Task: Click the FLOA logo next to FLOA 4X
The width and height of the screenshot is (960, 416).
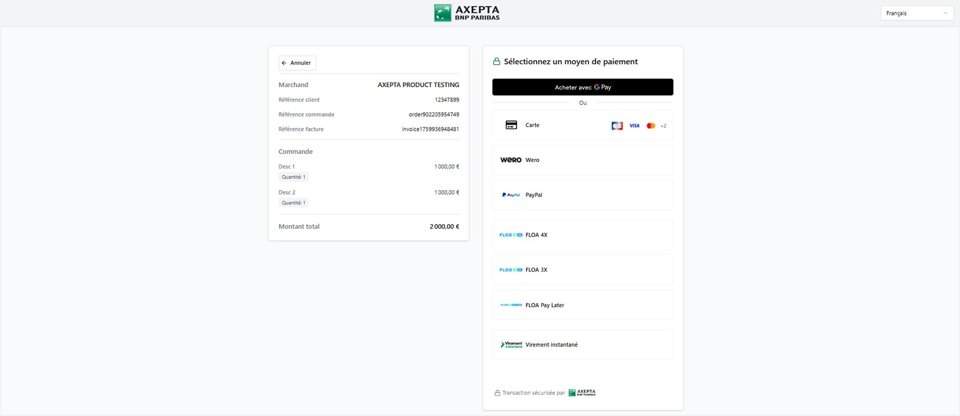Action: click(511, 235)
